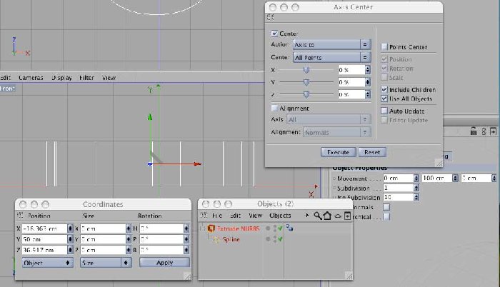Viewport: 500px width, 287px height.
Task: Toggle the Flip Normals checkbox
Action: (x=386, y=207)
